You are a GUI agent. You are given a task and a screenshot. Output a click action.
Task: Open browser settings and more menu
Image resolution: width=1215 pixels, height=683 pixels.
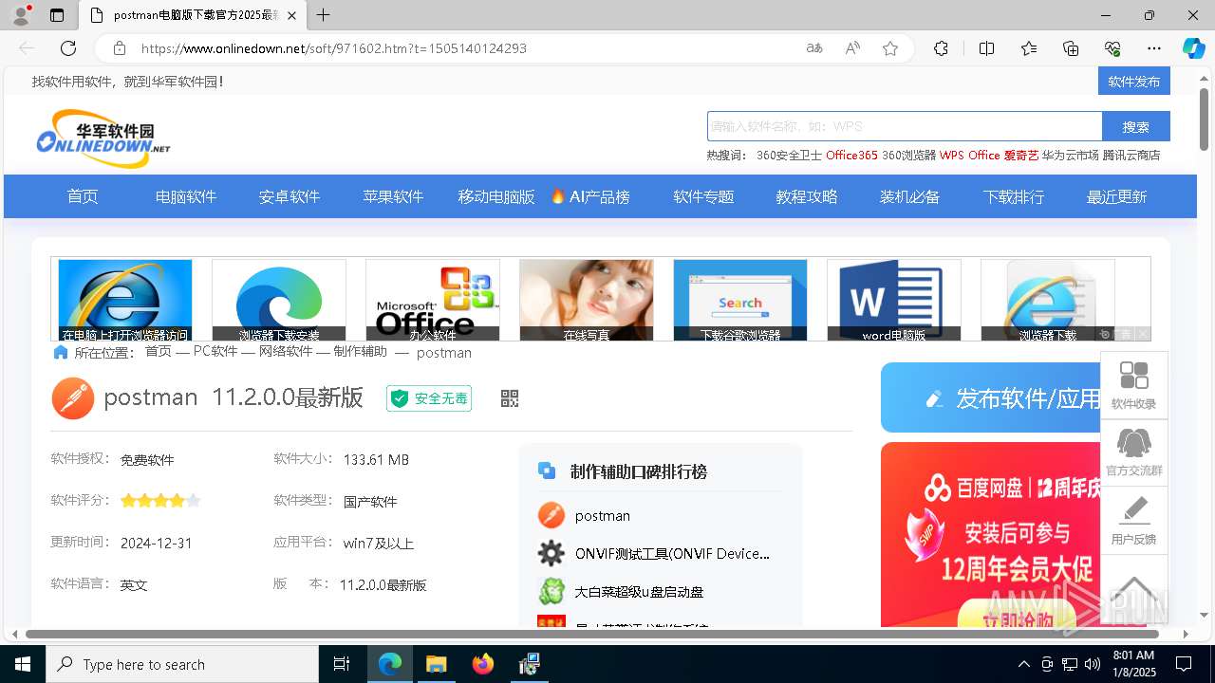(x=1154, y=48)
